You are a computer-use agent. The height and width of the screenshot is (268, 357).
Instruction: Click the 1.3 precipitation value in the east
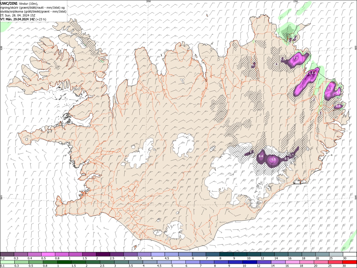pyautogui.click(x=330, y=88)
